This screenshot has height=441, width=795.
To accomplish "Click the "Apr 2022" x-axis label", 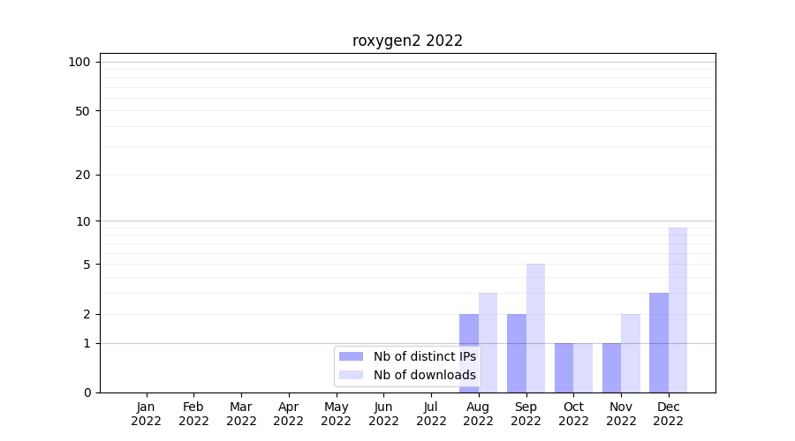I will (x=289, y=414).
